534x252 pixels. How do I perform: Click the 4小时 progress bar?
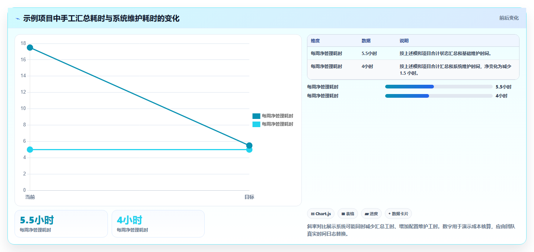[439, 96]
